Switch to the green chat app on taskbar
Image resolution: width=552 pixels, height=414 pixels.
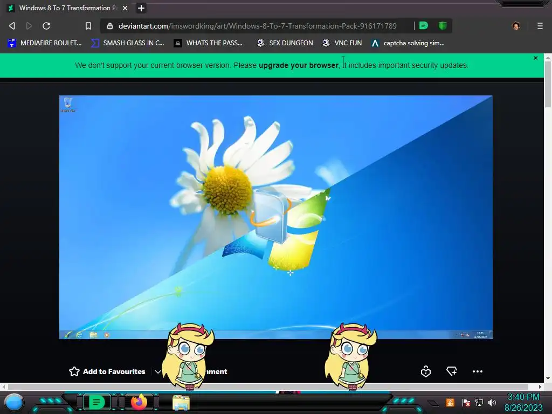[x=96, y=402]
